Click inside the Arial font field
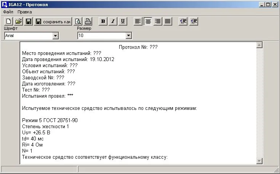 coord(29,35)
